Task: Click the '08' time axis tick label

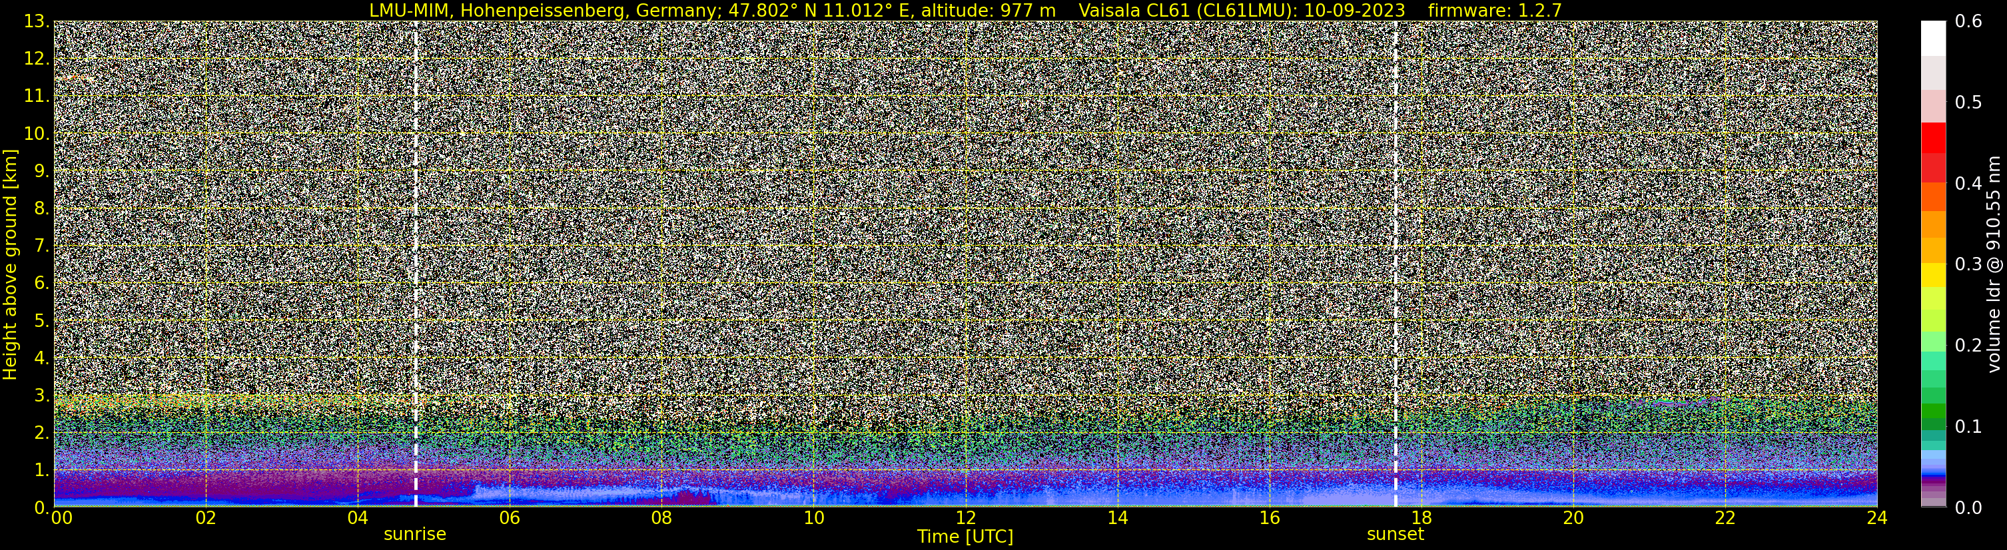Action: [x=661, y=519]
